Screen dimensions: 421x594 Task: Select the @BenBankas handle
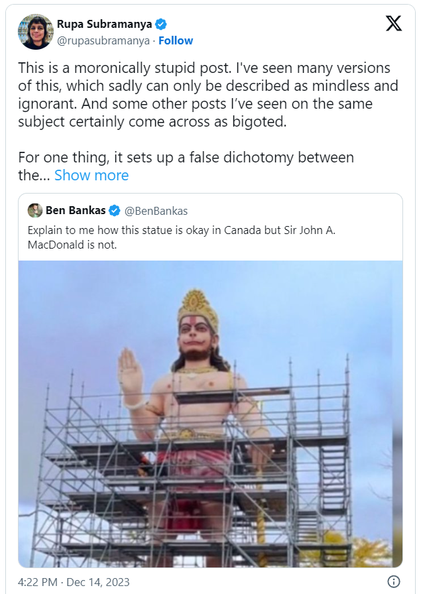[x=156, y=211]
